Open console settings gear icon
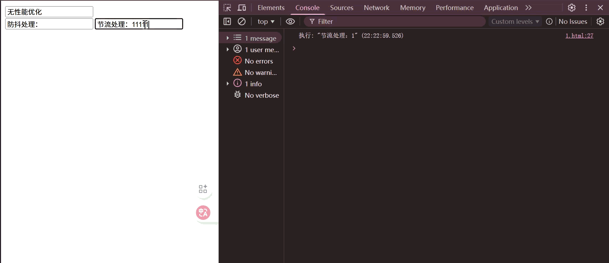 600,21
